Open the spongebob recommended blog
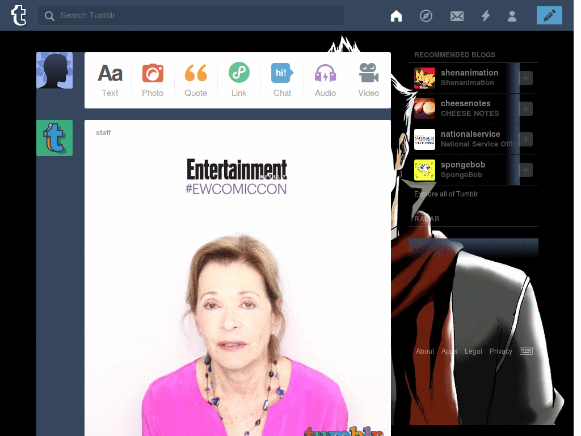 [x=463, y=165]
